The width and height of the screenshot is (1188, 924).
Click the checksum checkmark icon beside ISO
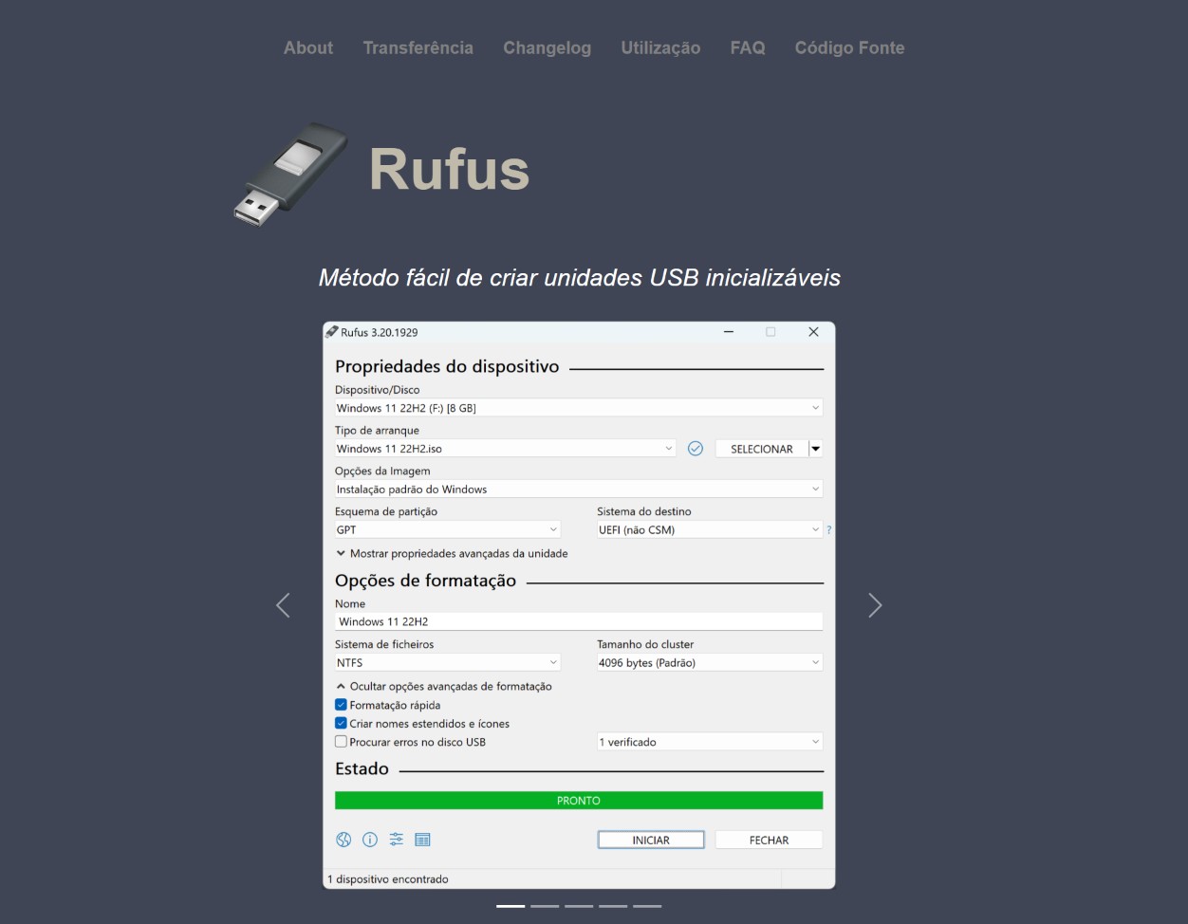(x=696, y=449)
